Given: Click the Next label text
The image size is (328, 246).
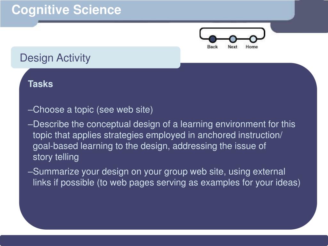Looking at the screenshot, I should click(233, 47).
